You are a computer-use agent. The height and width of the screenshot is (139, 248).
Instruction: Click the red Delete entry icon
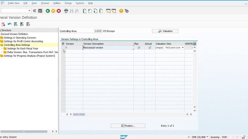point(3,24)
